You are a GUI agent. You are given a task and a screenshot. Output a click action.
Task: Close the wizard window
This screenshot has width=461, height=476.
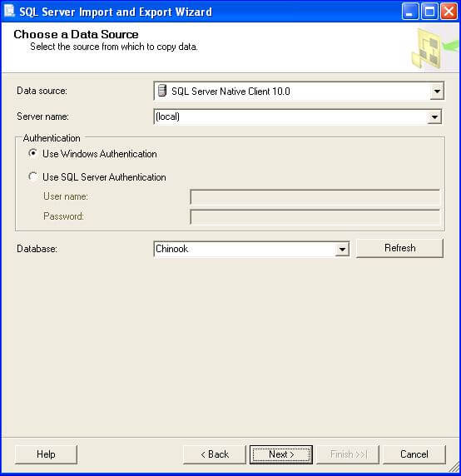point(449,12)
